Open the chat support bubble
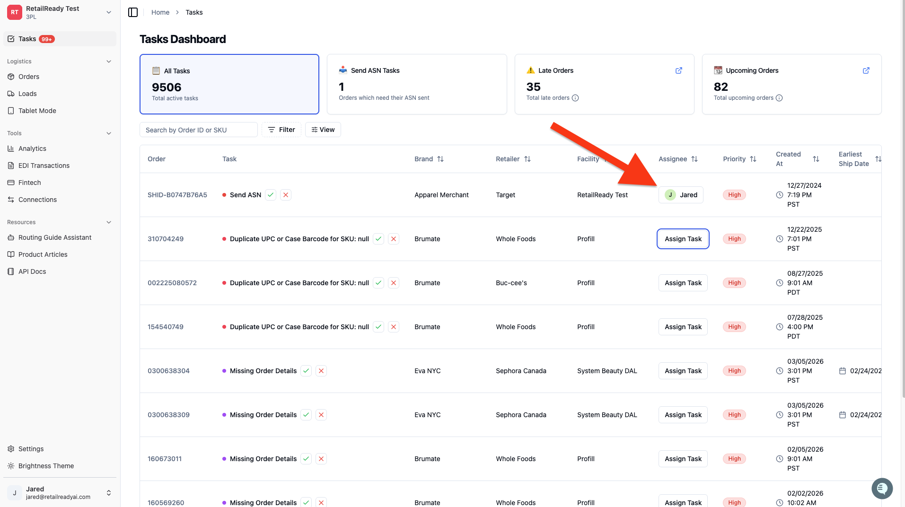 pyautogui.click(x=882, y=488)
